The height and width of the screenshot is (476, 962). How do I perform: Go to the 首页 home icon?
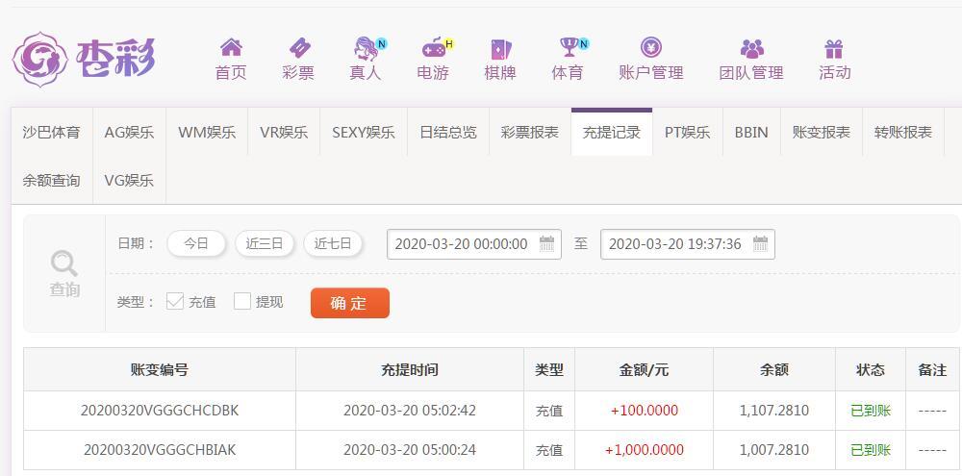(231, 47)
